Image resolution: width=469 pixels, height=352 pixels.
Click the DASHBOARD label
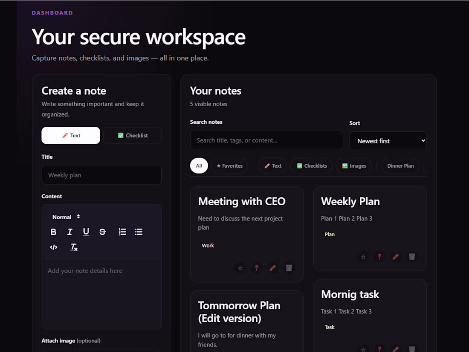tap(52, 13)
